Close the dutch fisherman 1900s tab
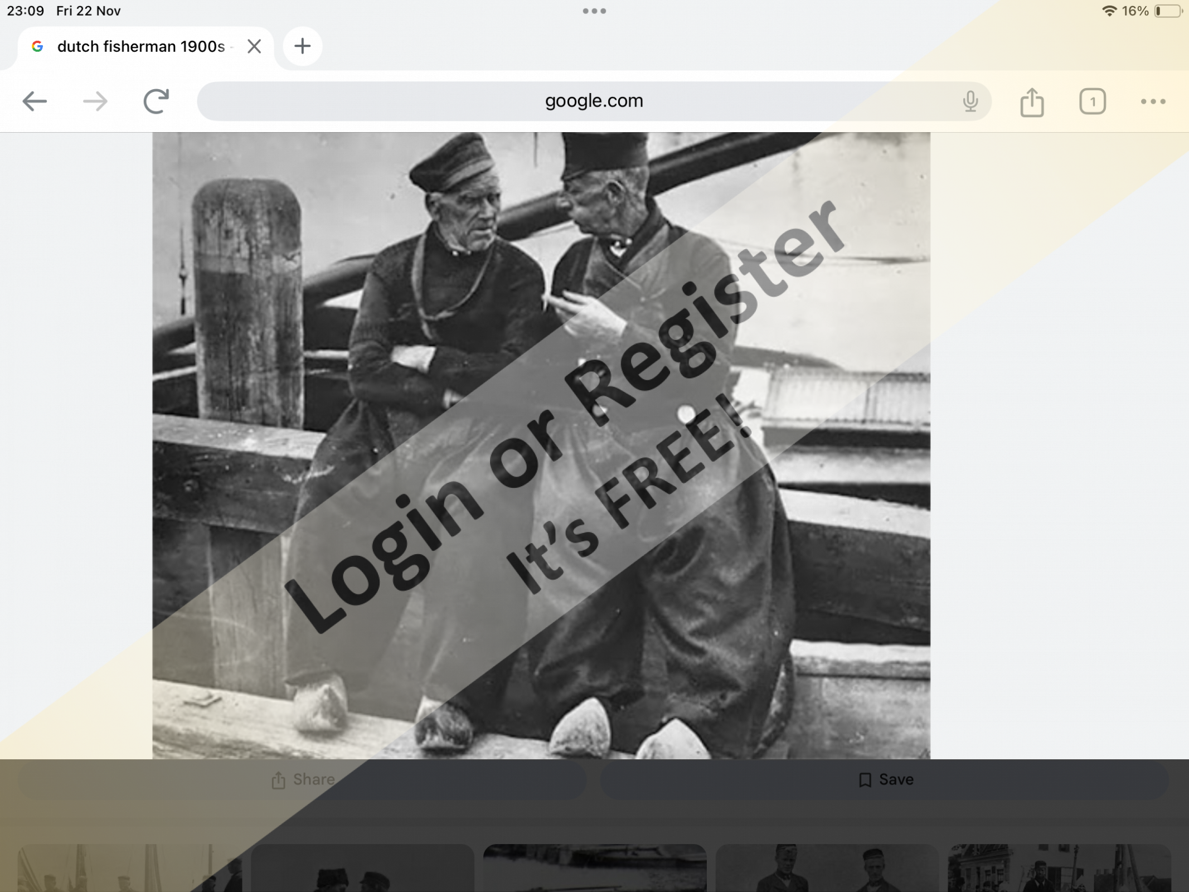 (x=254, y=46)
